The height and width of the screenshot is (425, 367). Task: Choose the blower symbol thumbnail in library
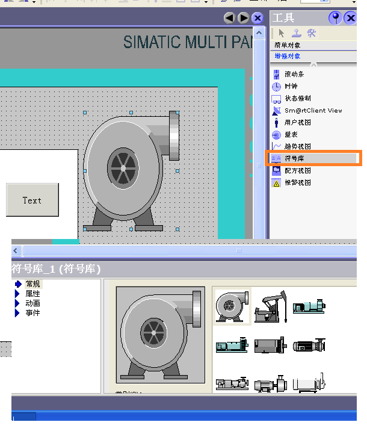232,306
